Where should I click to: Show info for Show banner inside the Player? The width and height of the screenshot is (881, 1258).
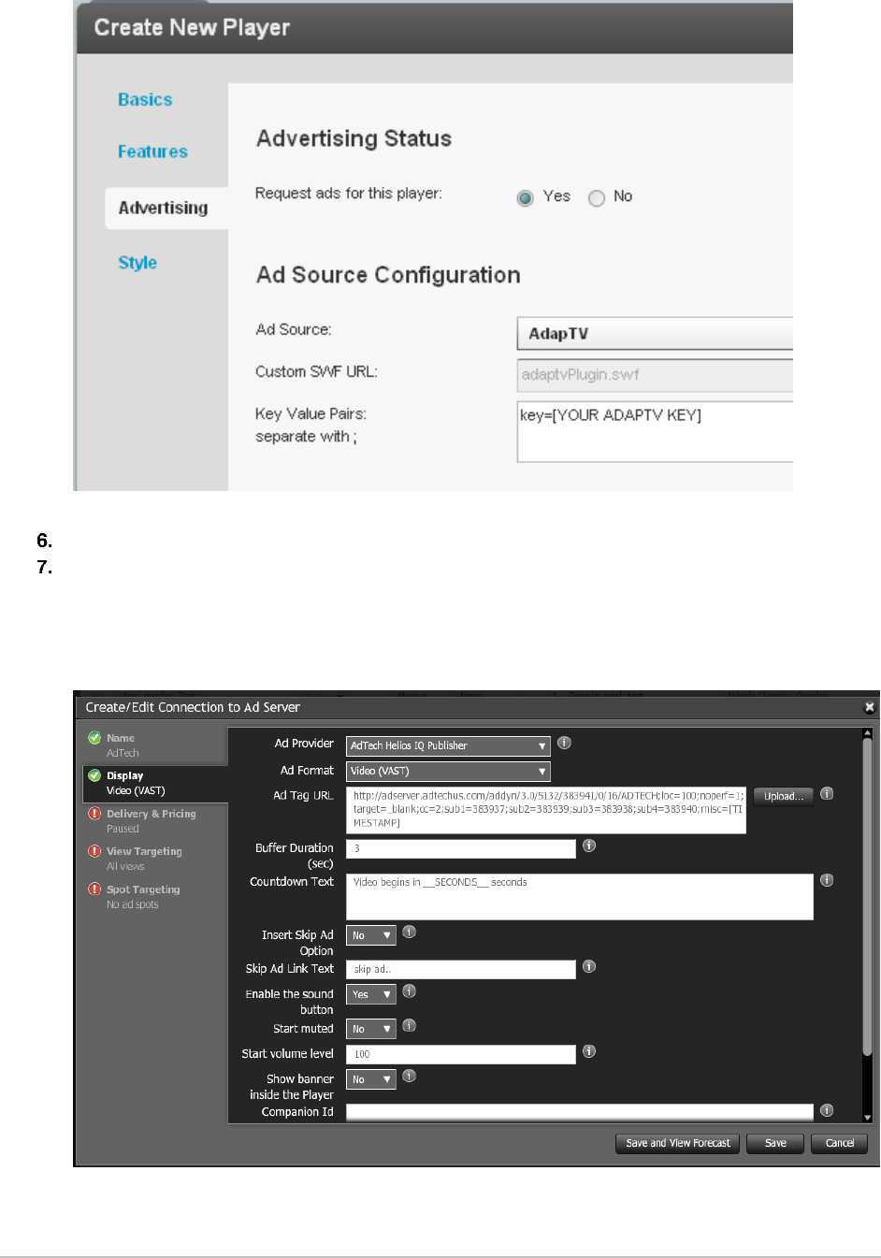409,1077
